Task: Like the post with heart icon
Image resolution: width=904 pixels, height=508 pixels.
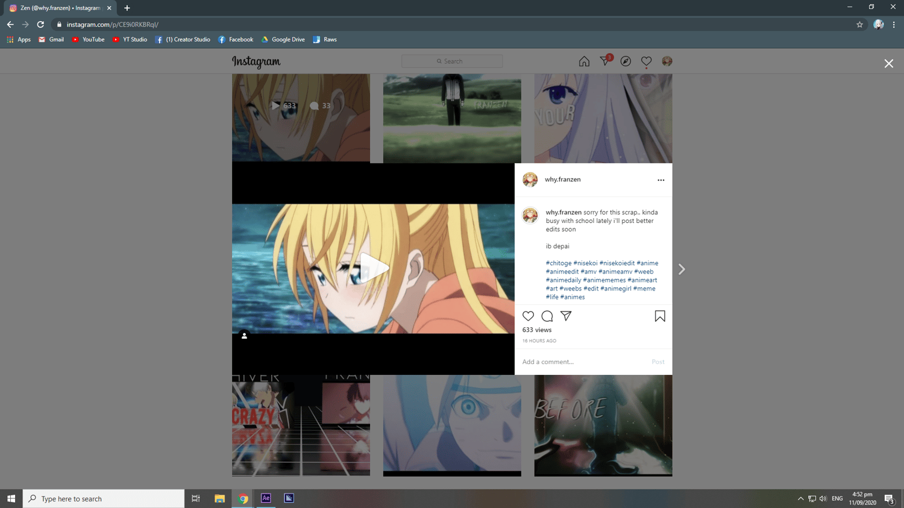Action: coord(528,316)
